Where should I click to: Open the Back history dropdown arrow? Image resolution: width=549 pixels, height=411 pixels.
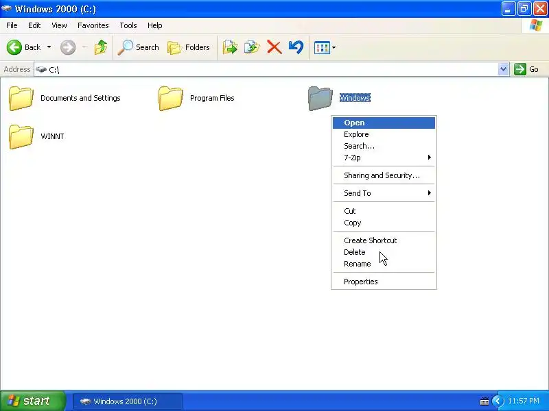[x=49, y=47]
